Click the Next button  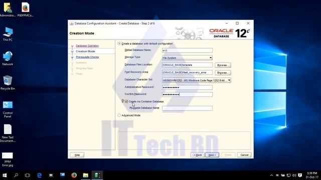[212, 155]
